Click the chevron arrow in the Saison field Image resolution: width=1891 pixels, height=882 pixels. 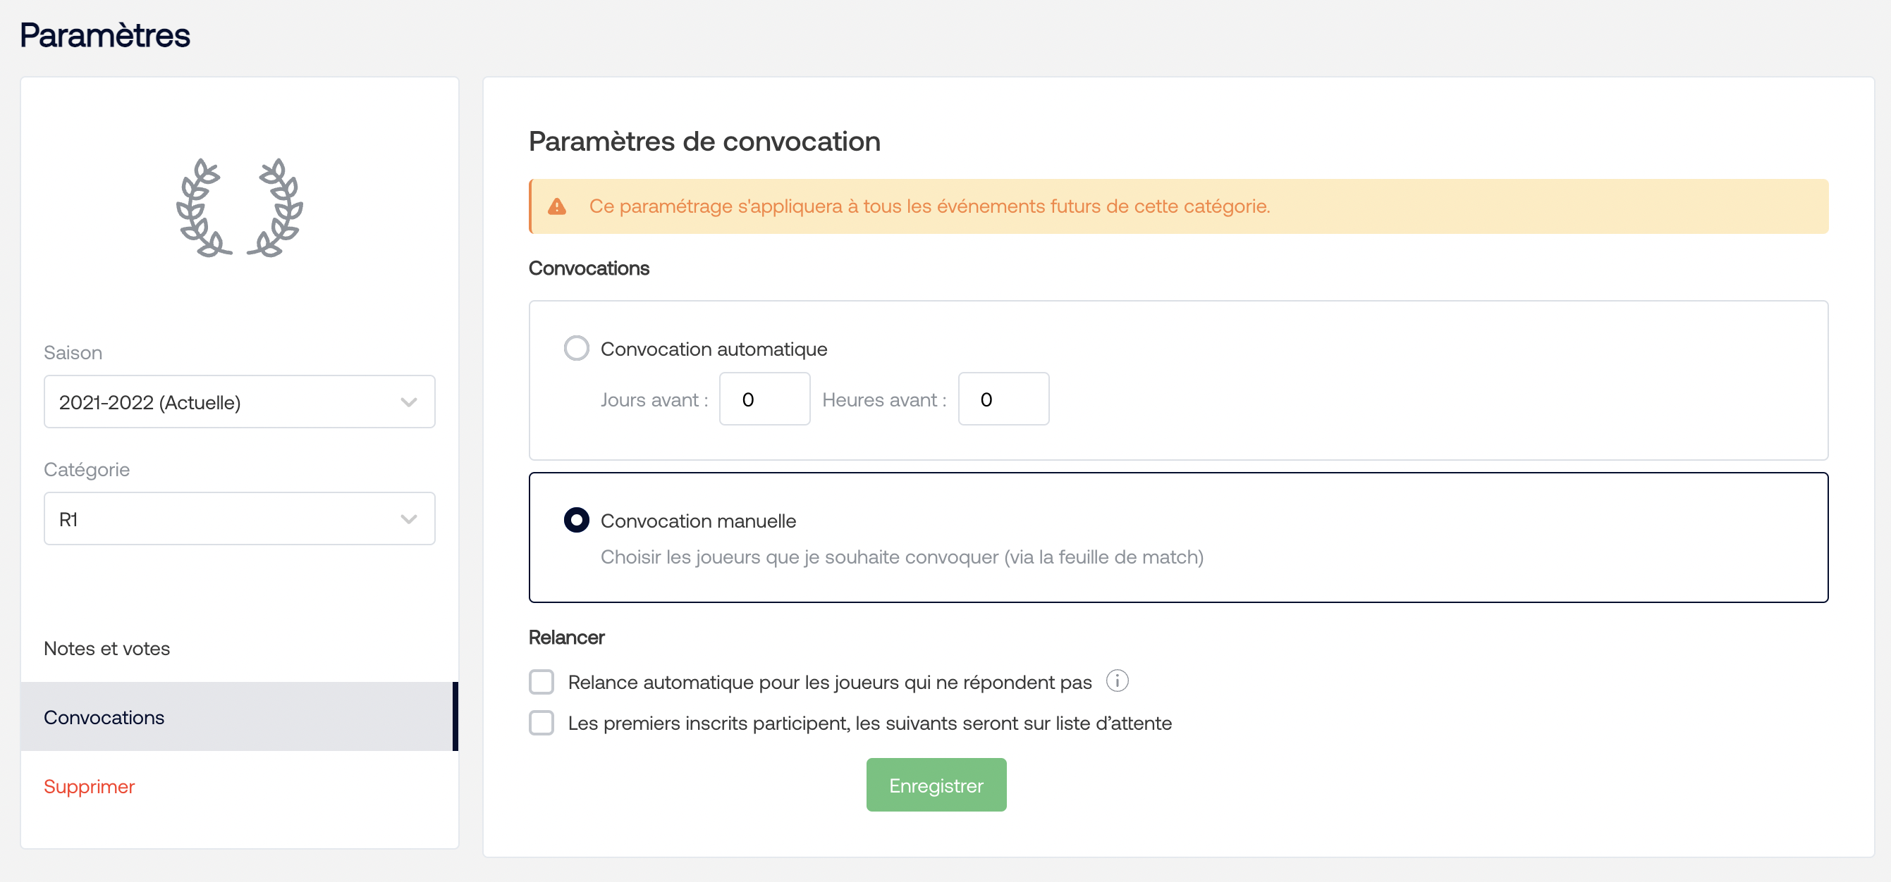point(409,402)
